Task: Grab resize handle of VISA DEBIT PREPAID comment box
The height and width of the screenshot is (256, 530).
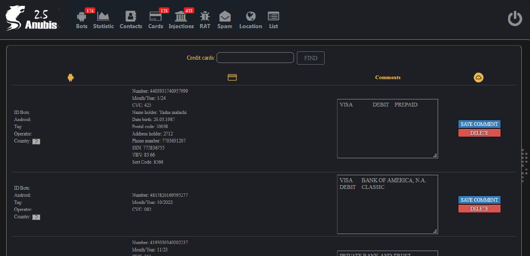Action: coord(435,155)
